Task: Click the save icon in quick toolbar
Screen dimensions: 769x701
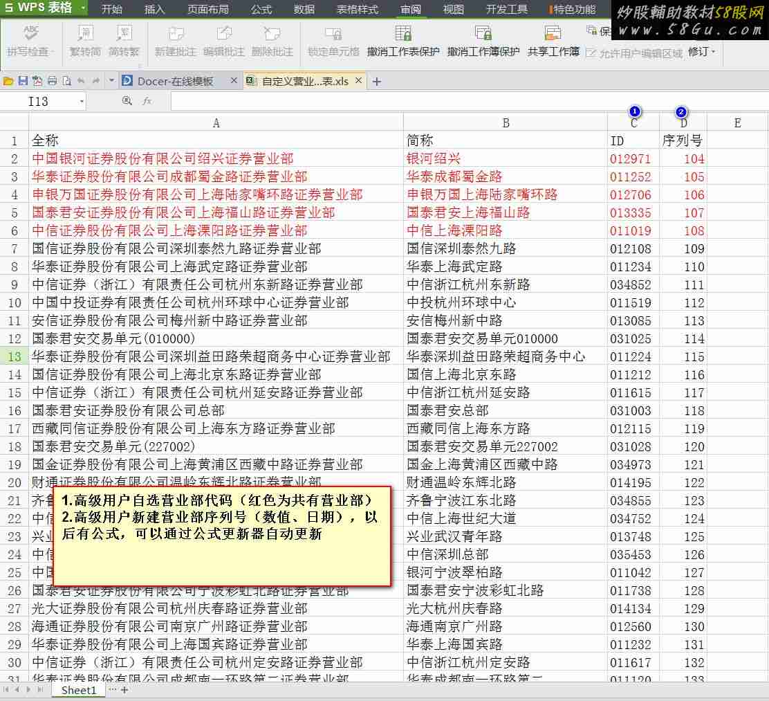Action: click(x=23, y=81)
